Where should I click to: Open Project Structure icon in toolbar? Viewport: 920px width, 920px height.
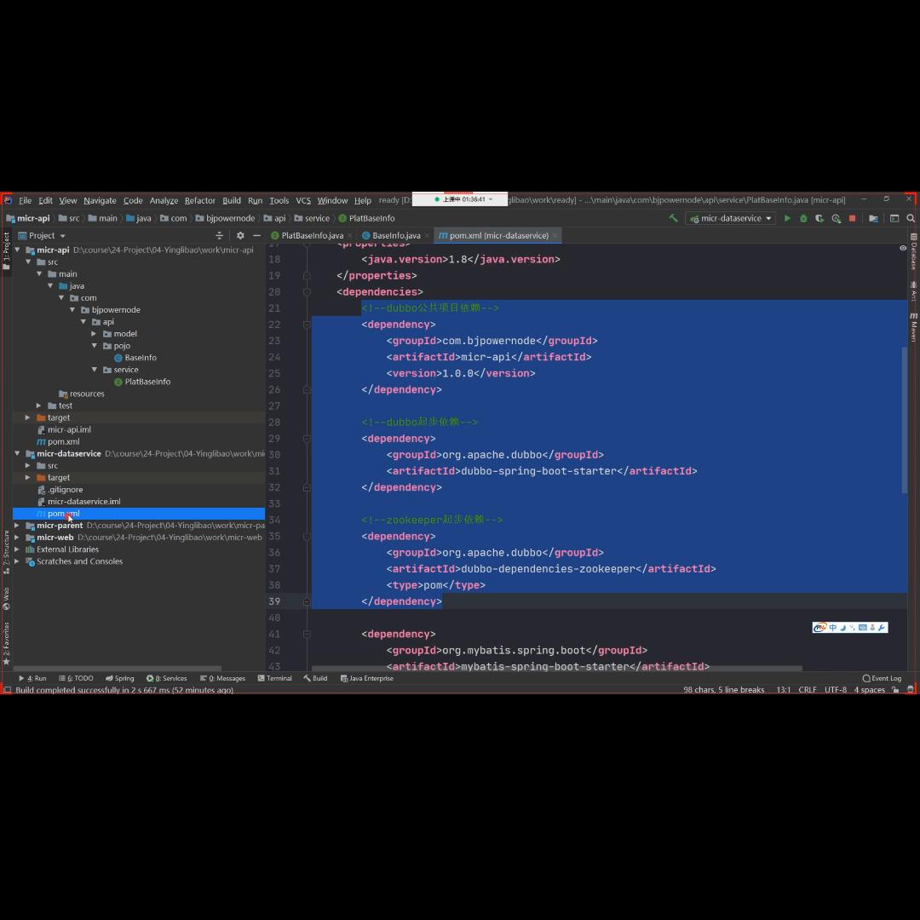(x=873, y=218)
